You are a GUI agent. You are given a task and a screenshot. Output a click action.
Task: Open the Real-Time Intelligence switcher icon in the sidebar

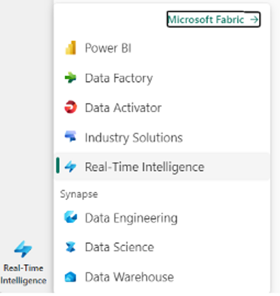tap(23, 249)
